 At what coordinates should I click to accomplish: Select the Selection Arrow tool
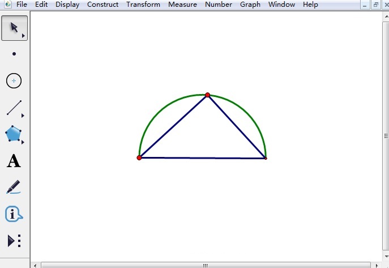coord(14,28)
